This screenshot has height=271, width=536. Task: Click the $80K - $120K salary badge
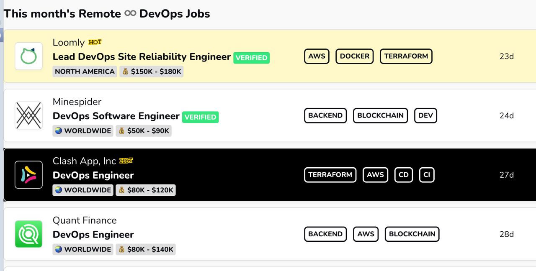pos(146,190)
